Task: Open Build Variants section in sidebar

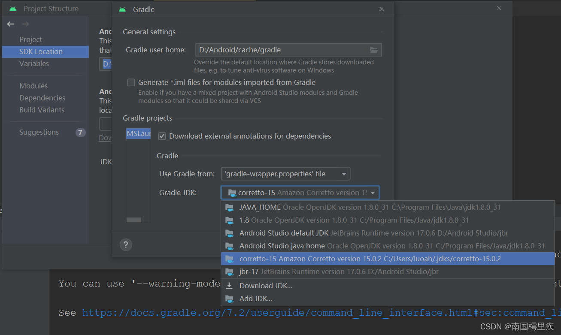Action: click(42, 110)
